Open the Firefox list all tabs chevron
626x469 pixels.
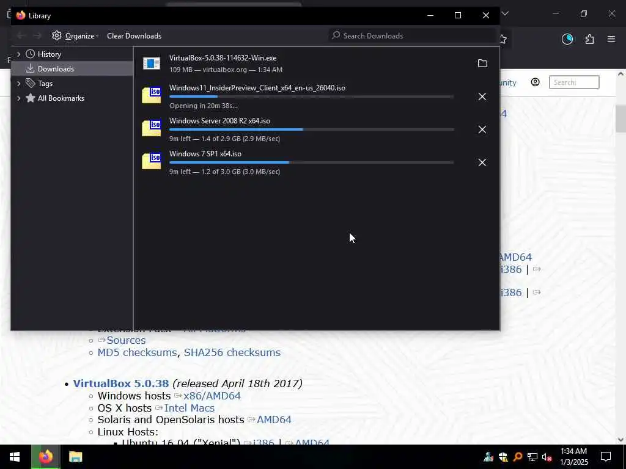(x=505, y=13)
